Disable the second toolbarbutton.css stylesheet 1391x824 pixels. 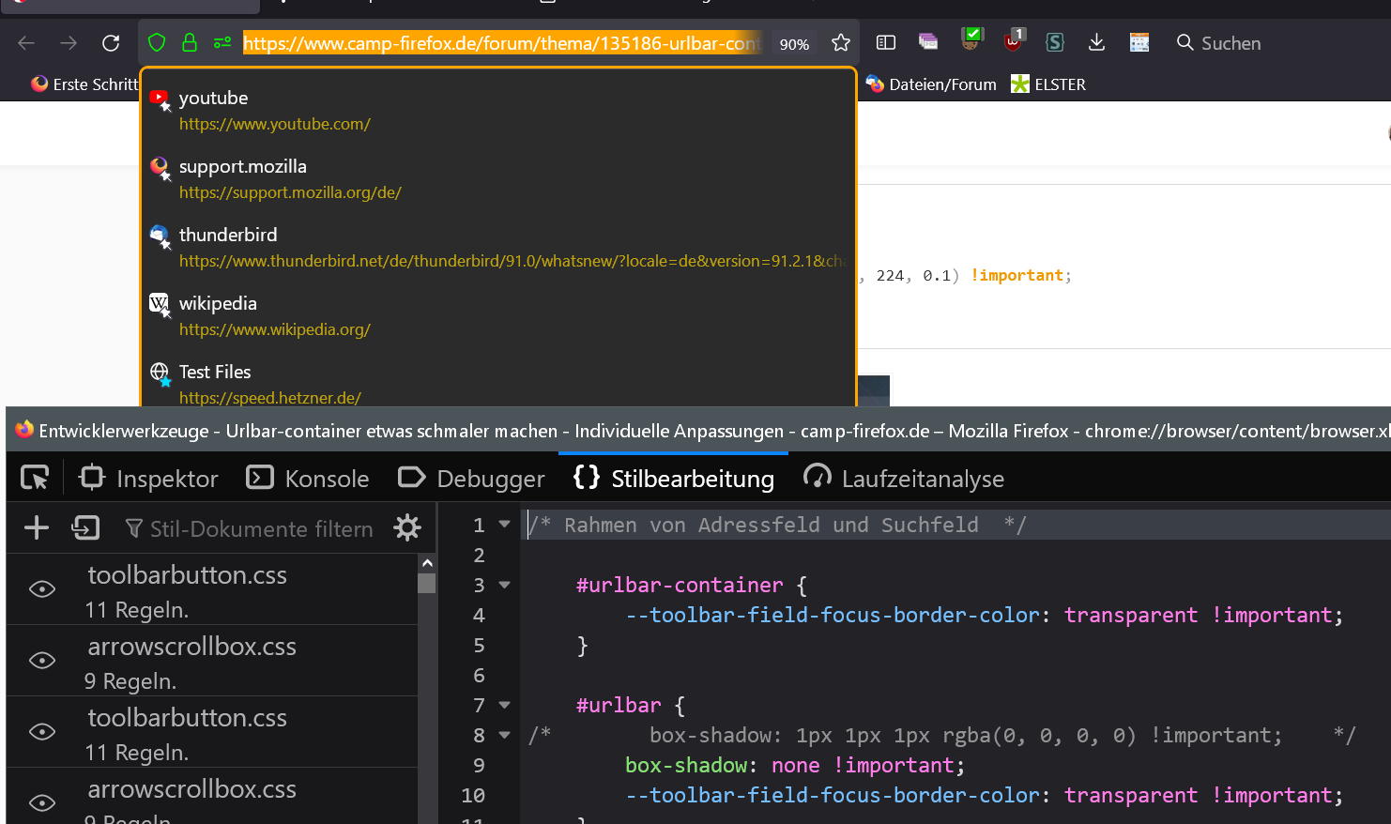coord(42,732)
